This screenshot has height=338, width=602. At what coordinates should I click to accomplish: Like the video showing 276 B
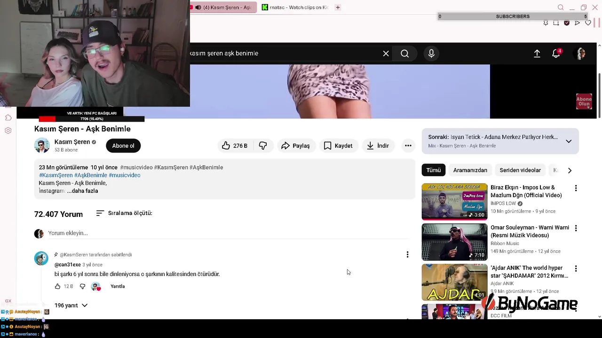point(235,146)
